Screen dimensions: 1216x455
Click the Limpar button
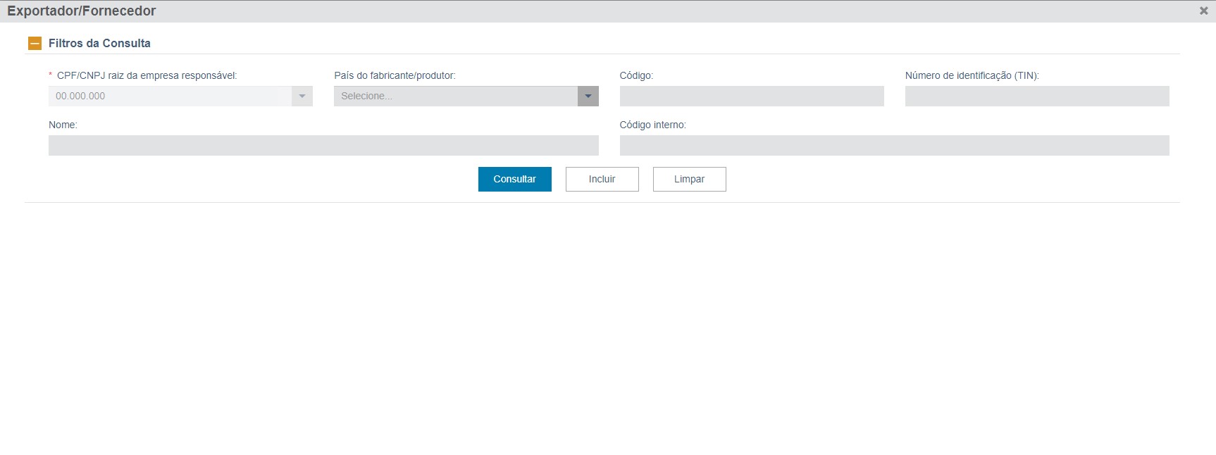click(690, 179)
